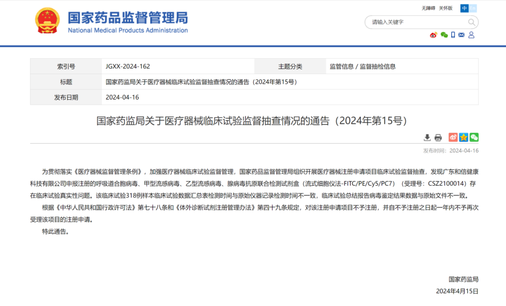Share the notice to Weibo

(x=452, y=137)
